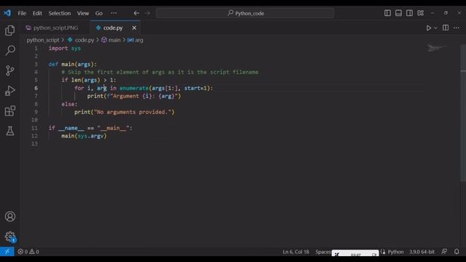Click main in the breadcrumb
This screenshot has width=466, height=262.
[114, 40]
